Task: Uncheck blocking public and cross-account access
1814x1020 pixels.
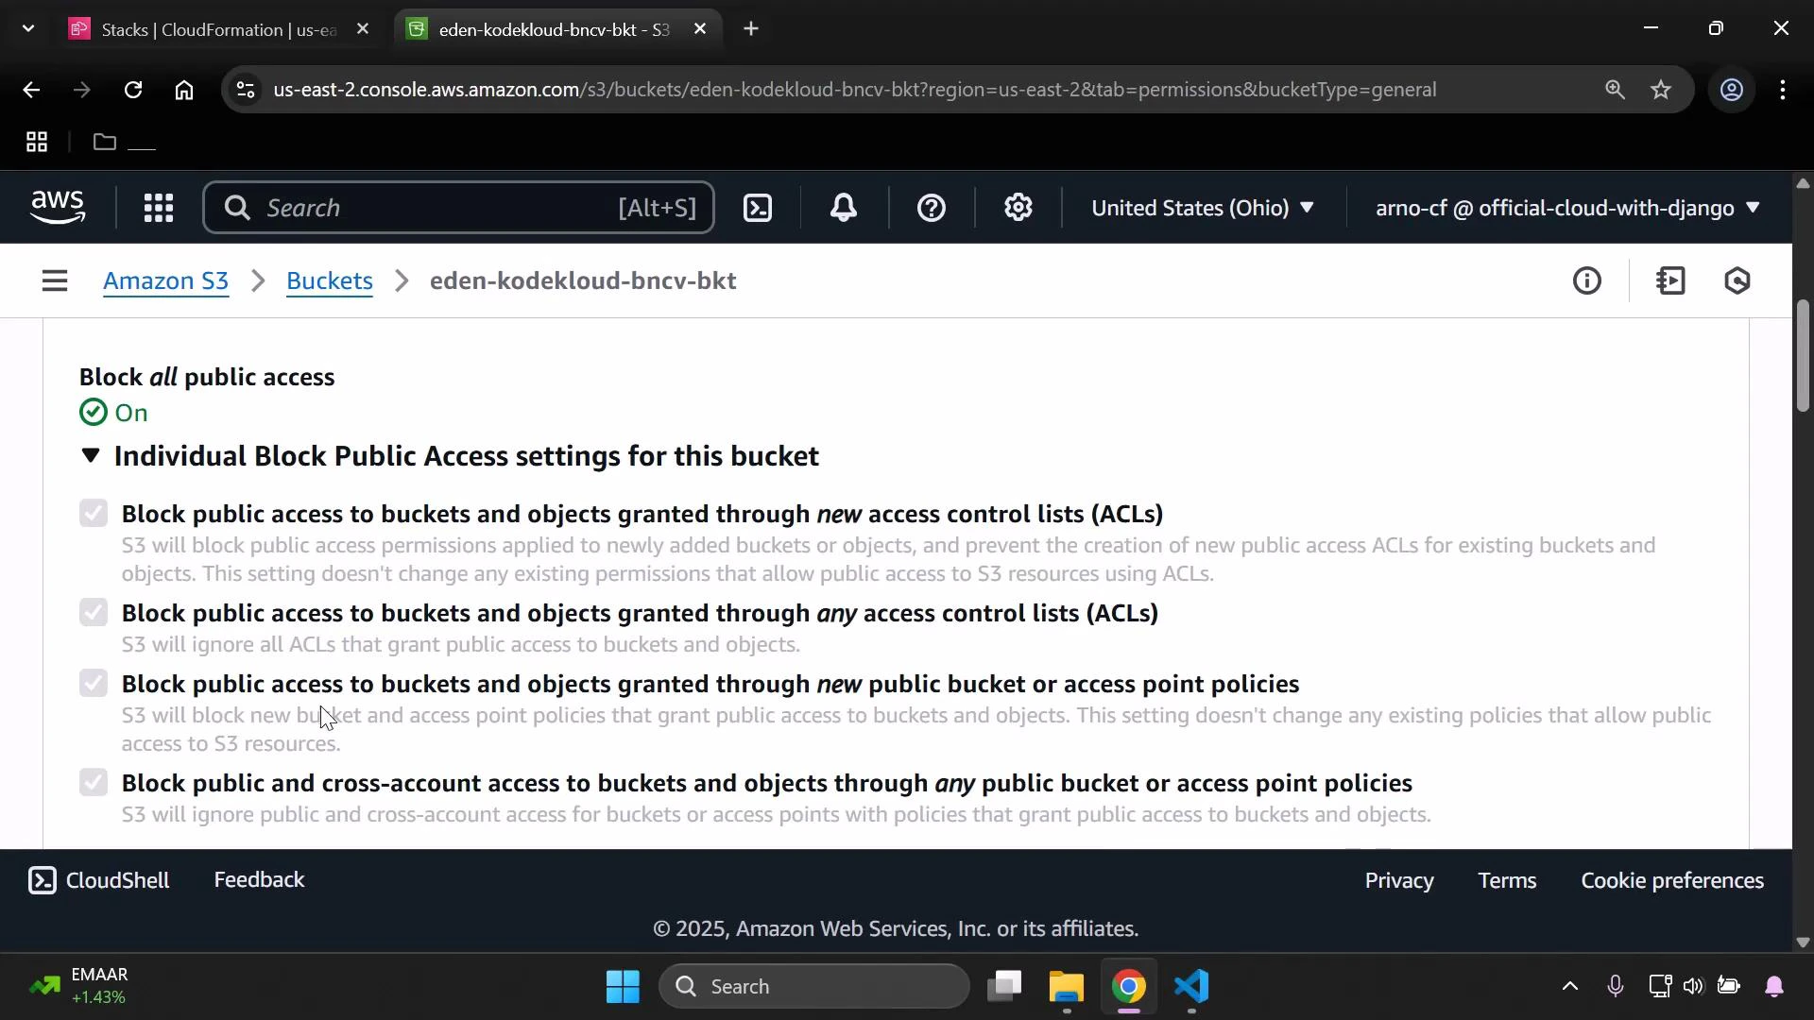Action: [x=93, y=782]
